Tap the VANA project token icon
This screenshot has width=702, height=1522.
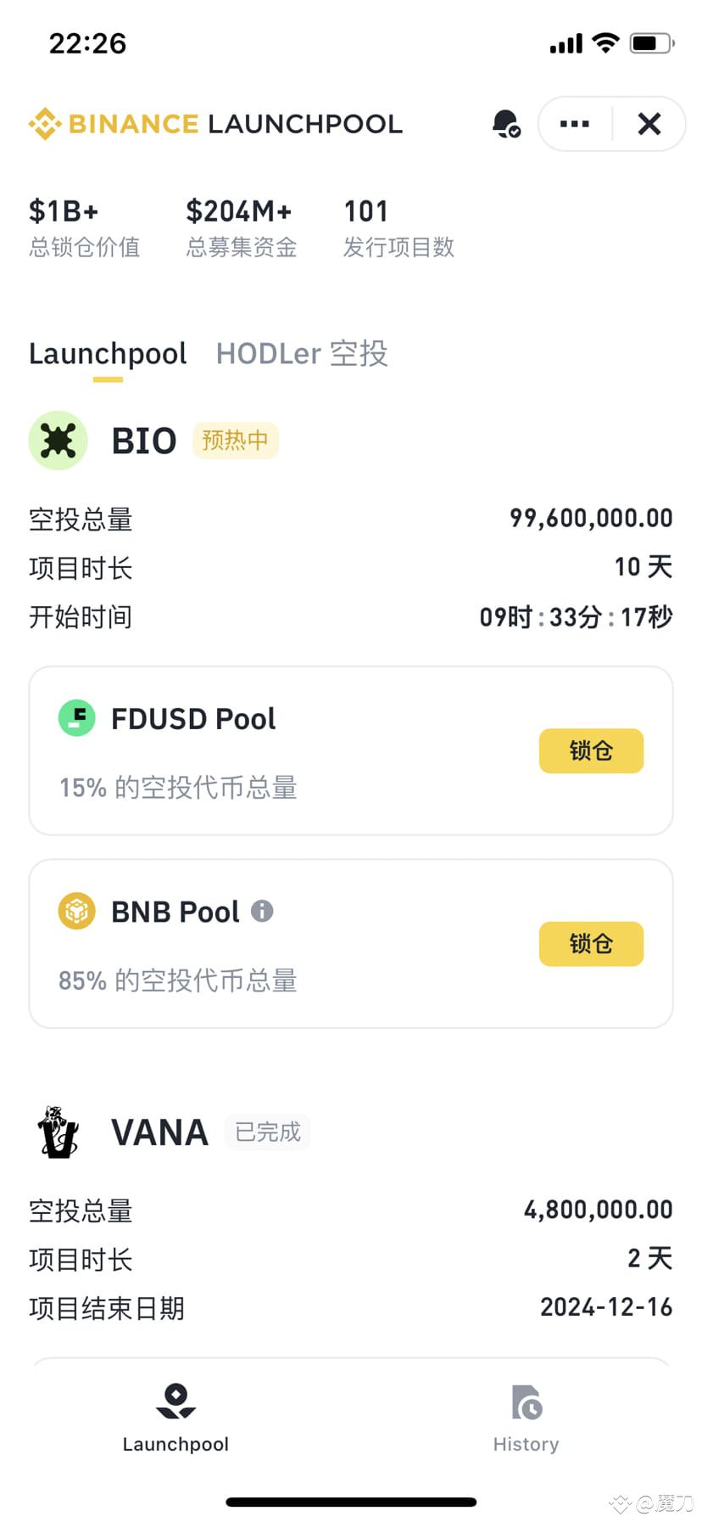click(x=58, y=1132)
